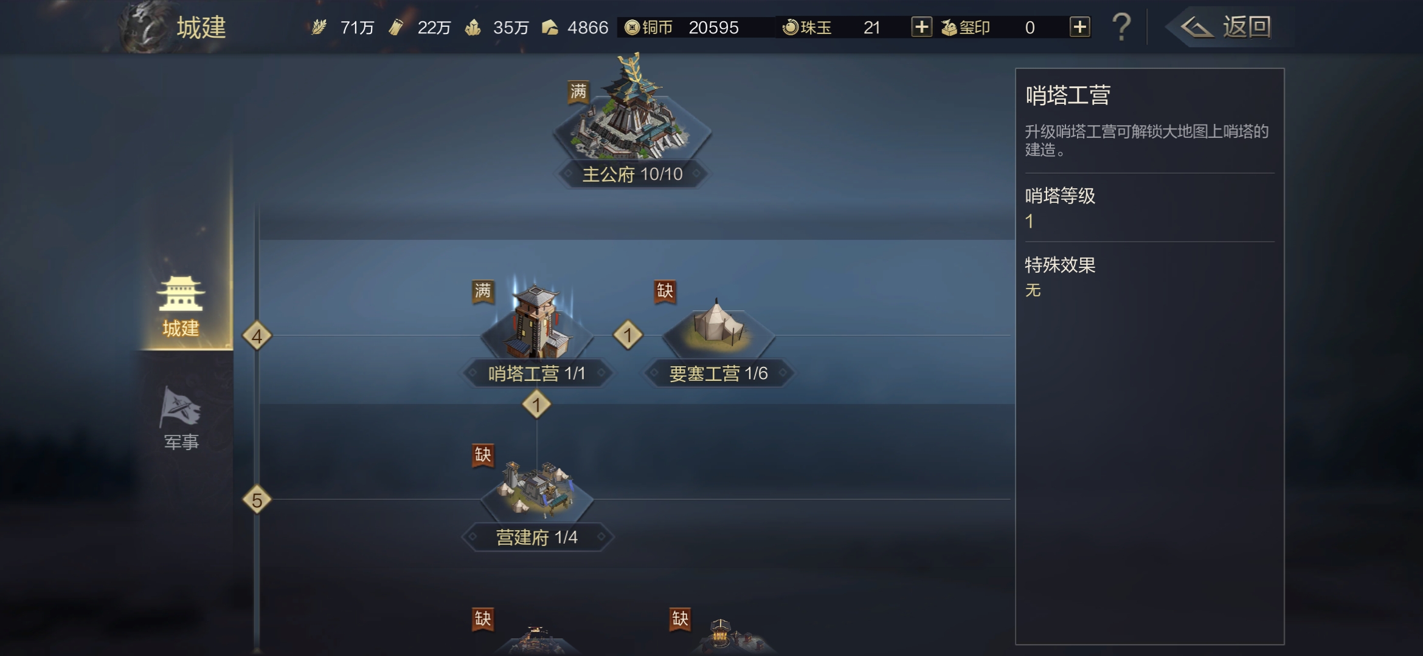
Task: Switch to the 城建 city building tab
Action: (x=181, y=307)
